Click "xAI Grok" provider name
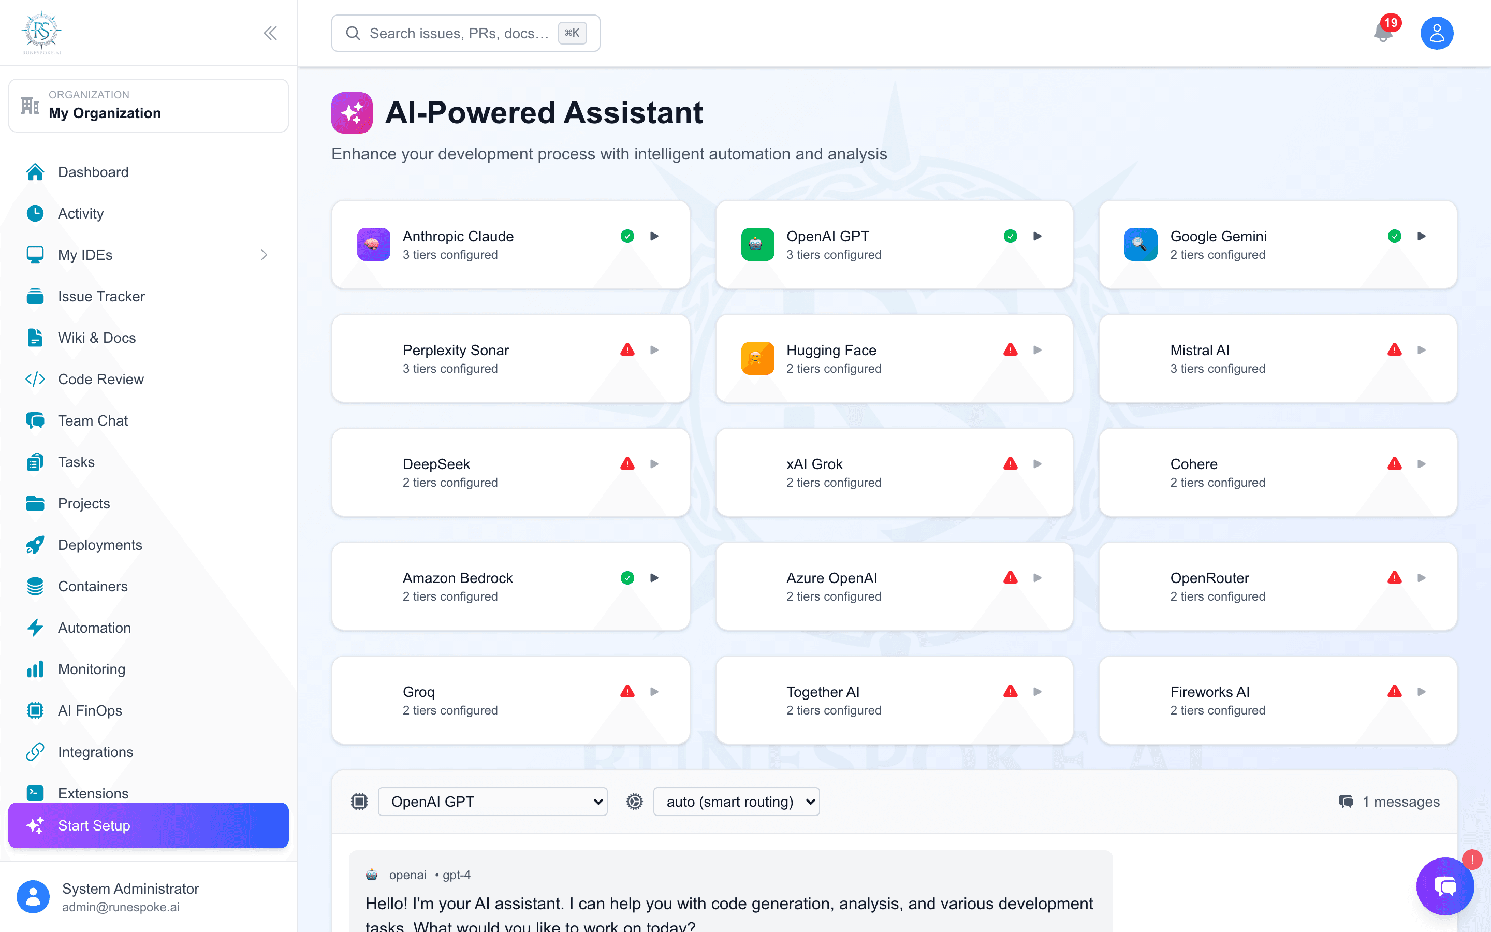The width and height of the screenshot is (1491, 932). pos(814,464)
